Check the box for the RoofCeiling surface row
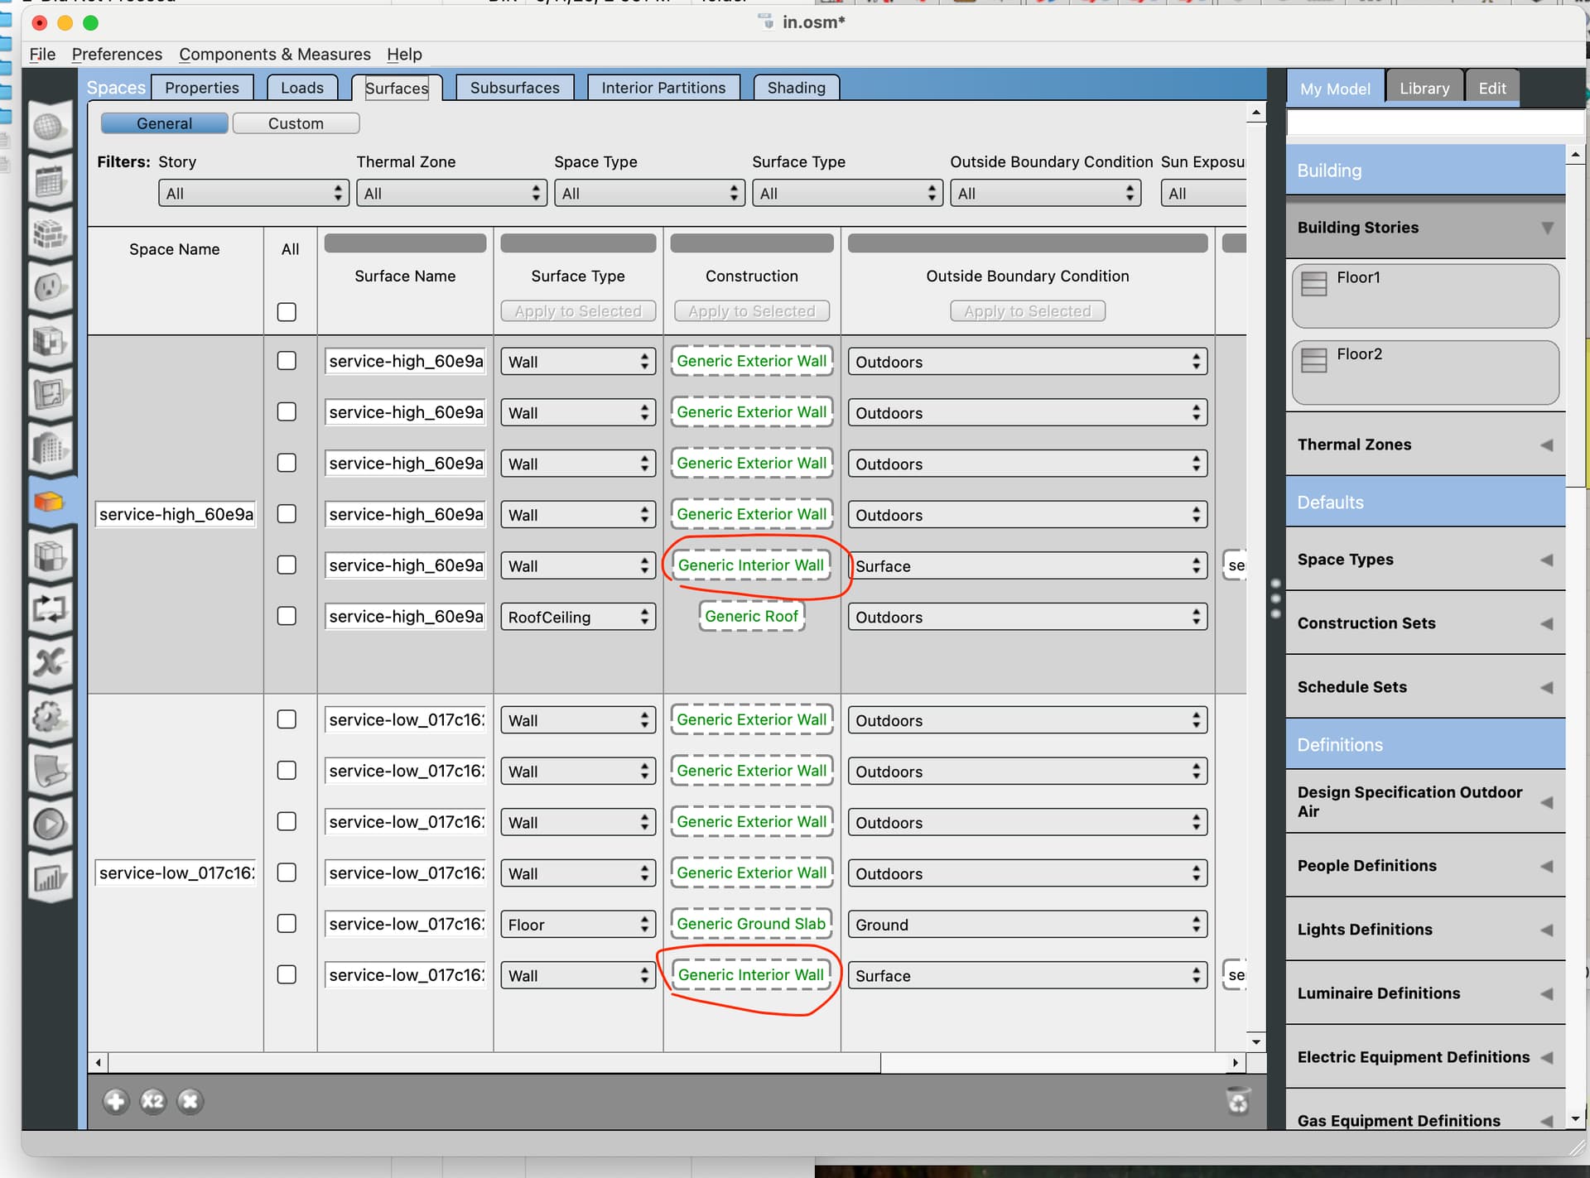Viewport: 1590px width, 1178px height. [287, 616]
